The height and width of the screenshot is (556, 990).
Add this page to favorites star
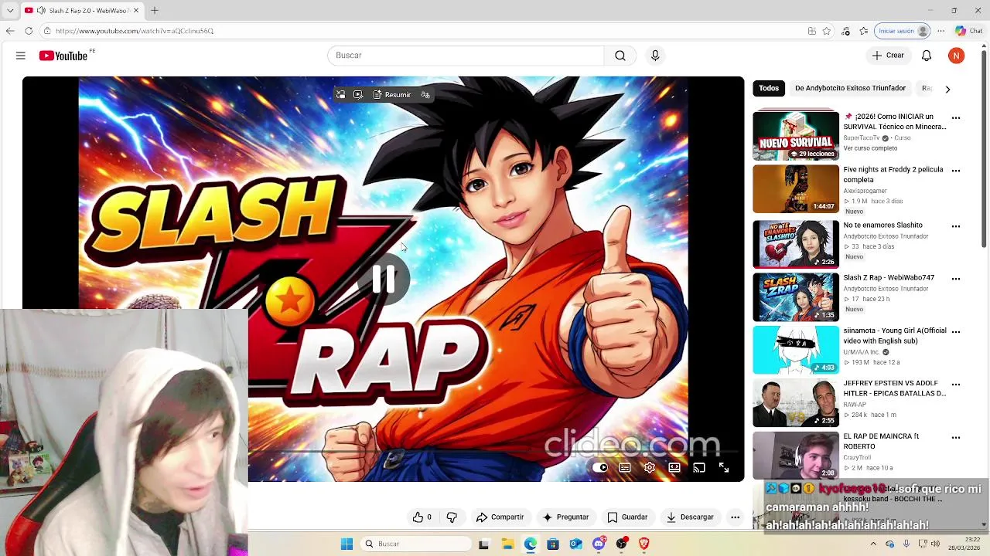pos(827,31)
